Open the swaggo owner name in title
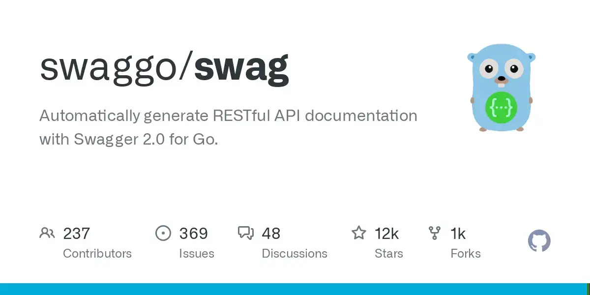 pos(109,67)
